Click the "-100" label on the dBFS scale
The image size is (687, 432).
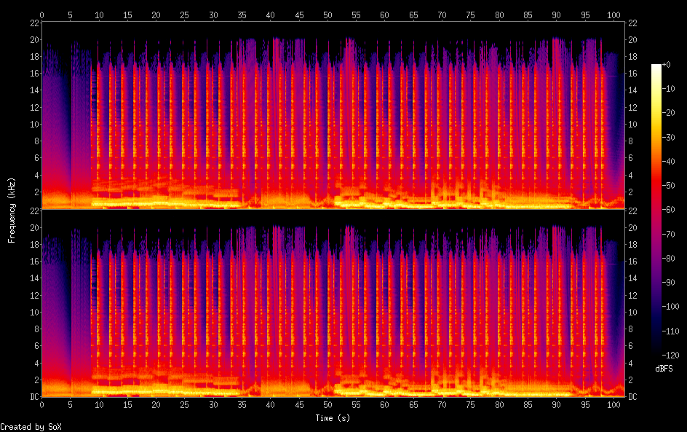[672, 307]
